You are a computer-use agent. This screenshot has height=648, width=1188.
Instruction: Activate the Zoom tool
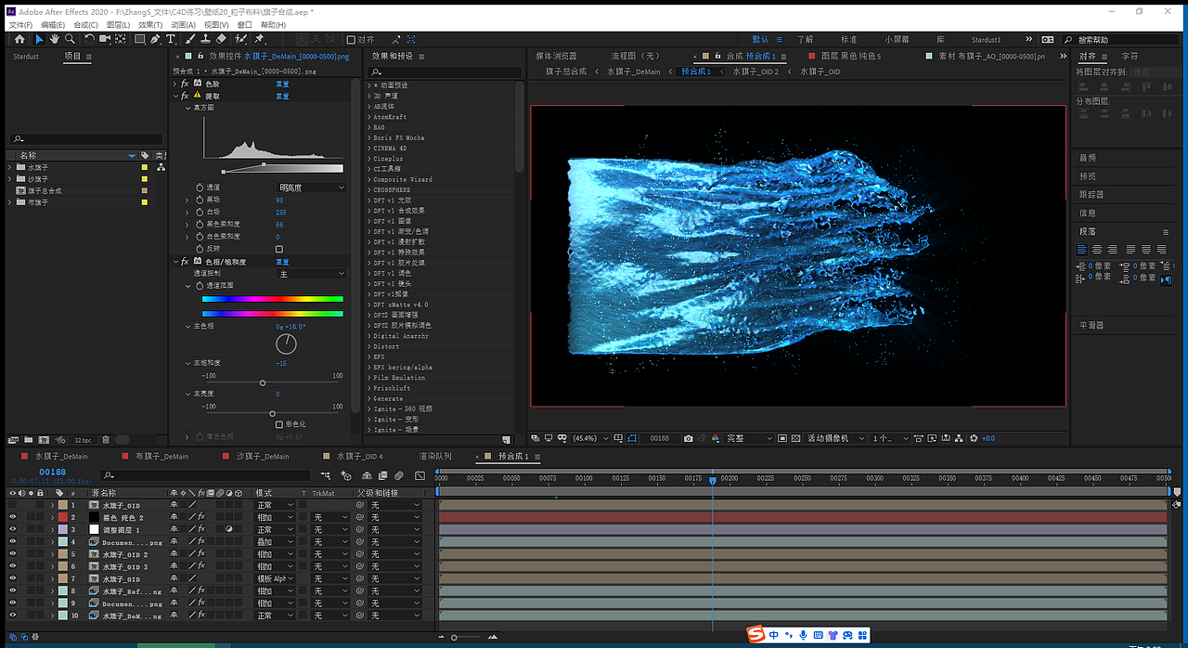click(x=70, y=39)
